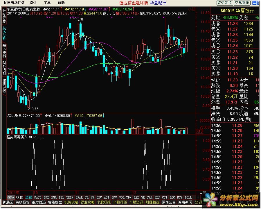Open the 行业攻略 link
261x209 pixels.
[x=88, y=202]
